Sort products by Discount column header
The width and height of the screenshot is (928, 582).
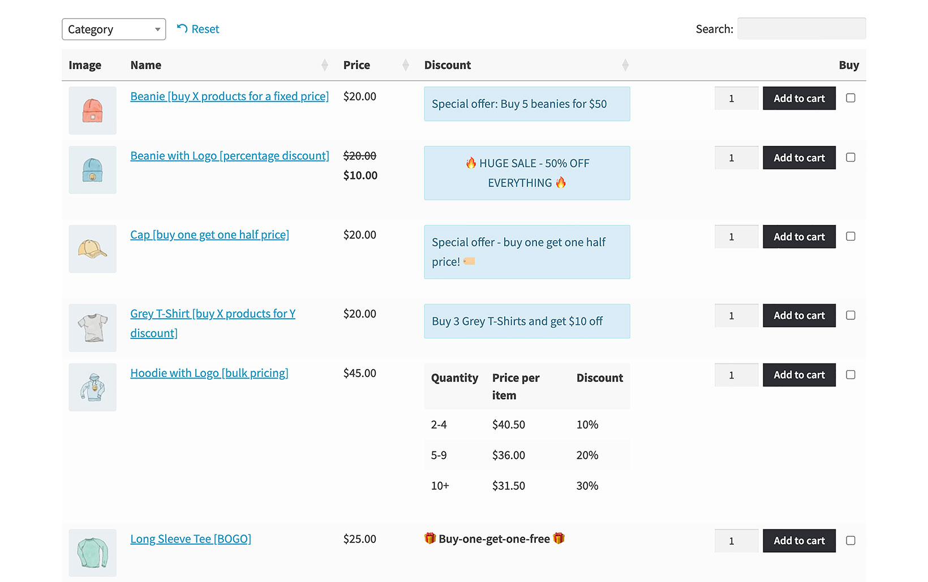coord(447,64)
